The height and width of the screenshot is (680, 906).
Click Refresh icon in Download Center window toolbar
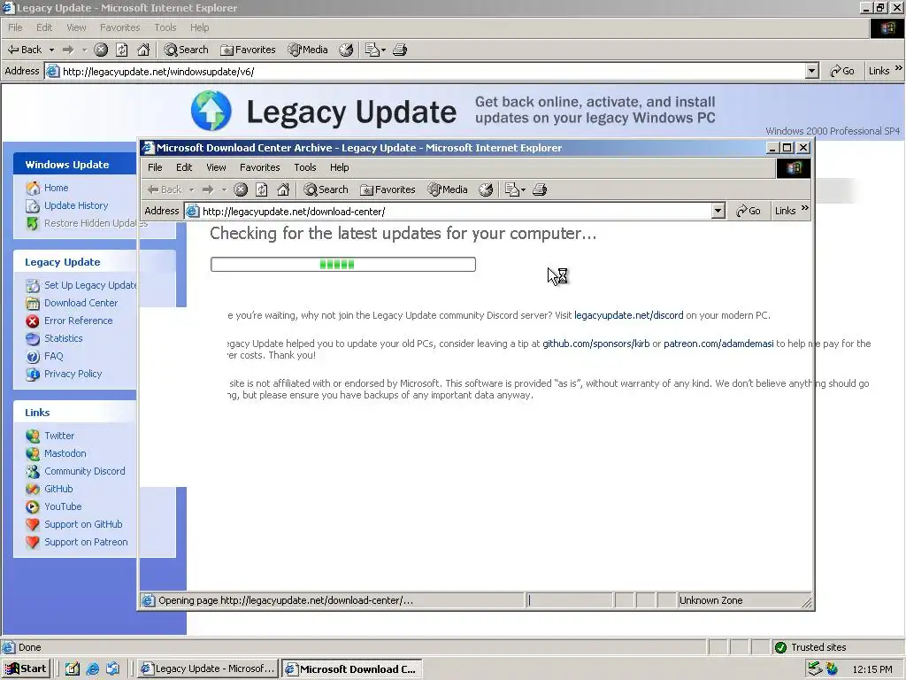click(x=262, y=189)
